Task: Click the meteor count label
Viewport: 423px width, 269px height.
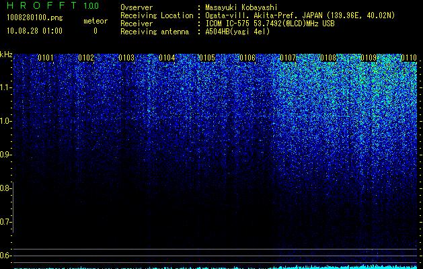Action: (95, 21)
